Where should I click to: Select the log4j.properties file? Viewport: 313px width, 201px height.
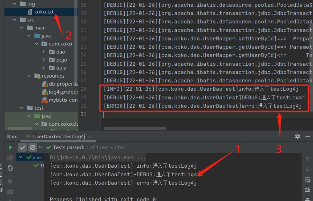(60, 92)
